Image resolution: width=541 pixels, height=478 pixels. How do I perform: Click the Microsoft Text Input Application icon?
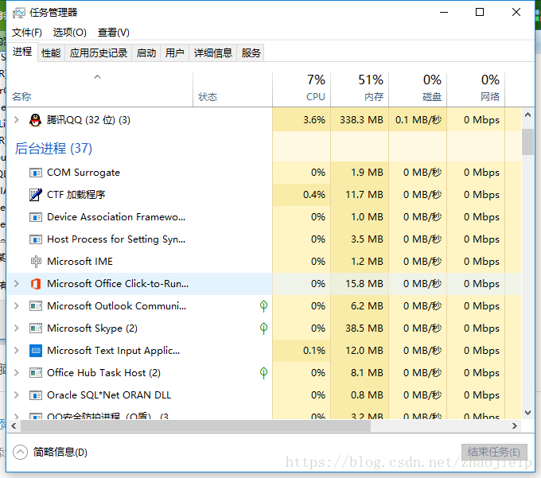click(36, 351)
